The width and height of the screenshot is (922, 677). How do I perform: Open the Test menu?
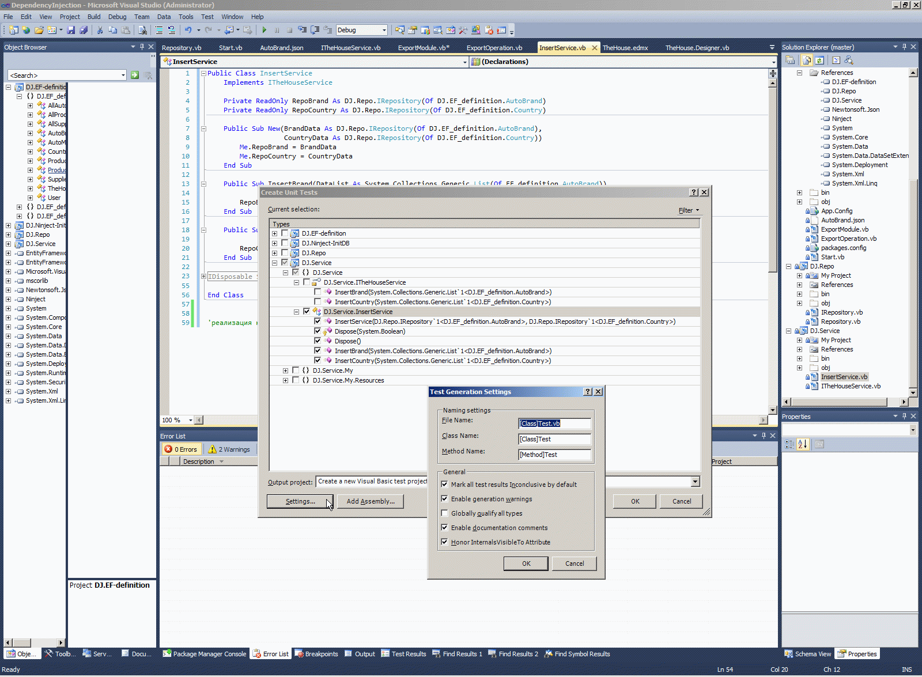click(x=207, y=17)
